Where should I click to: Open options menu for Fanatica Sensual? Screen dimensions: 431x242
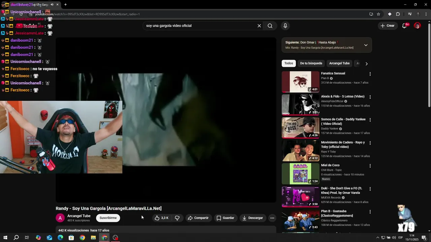[370, 74]
